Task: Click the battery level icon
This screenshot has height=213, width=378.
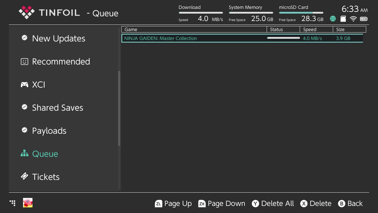Action: tap(364, 19)
